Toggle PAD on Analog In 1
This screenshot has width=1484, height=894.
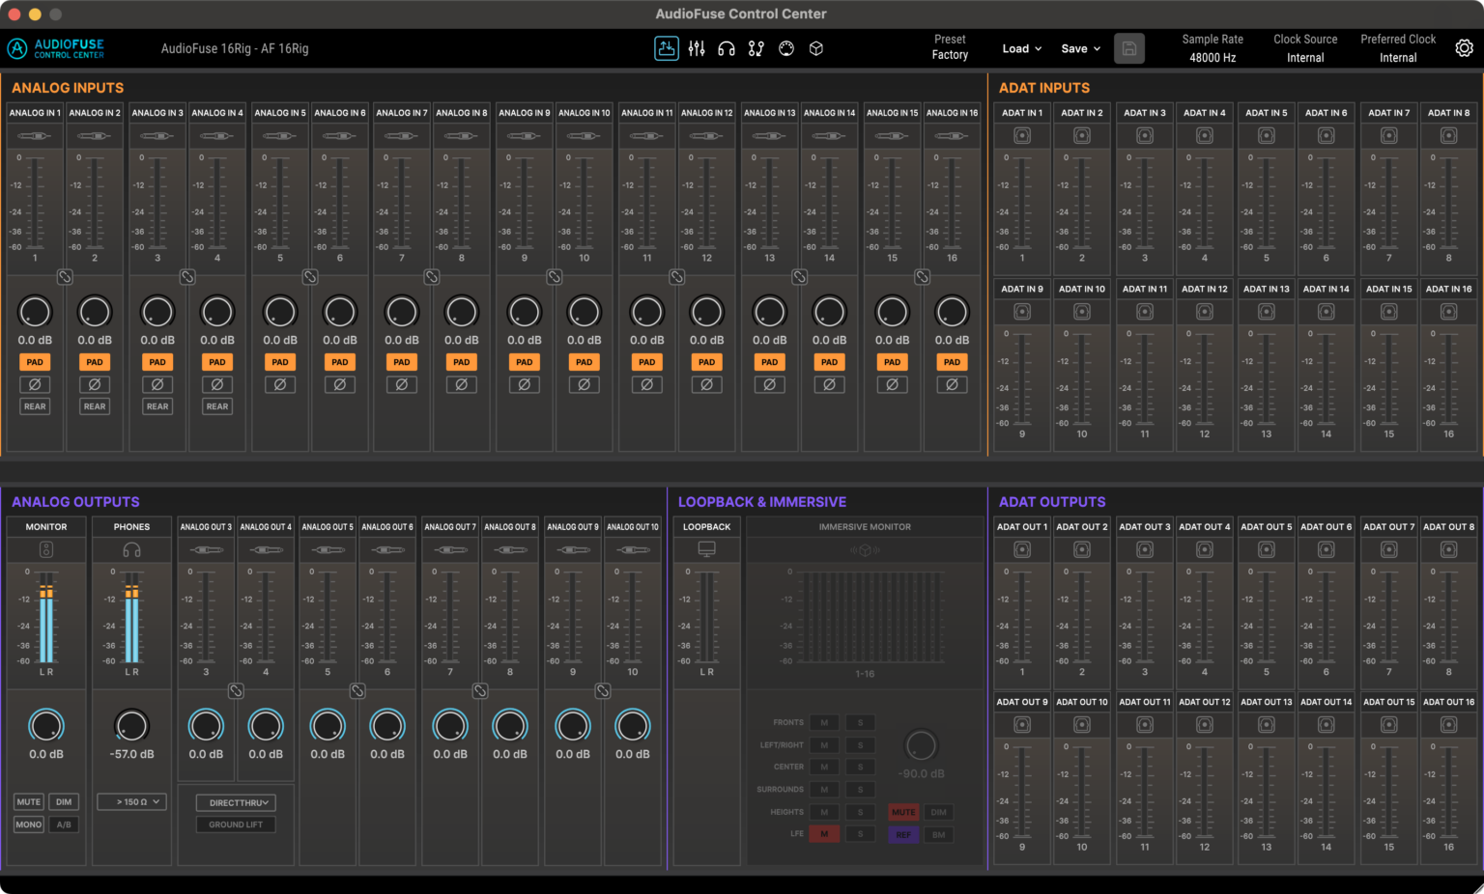click(35, 362)
